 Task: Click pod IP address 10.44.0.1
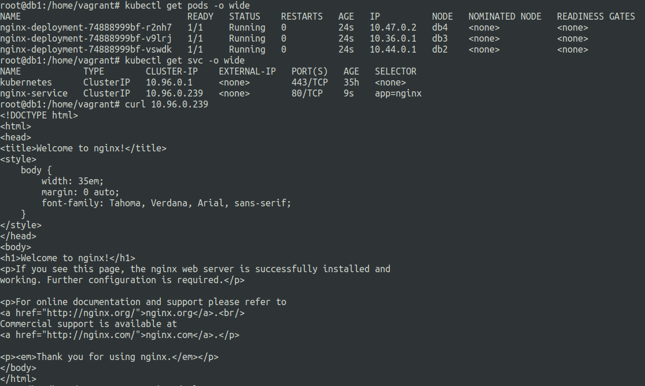[x=393, y=50]
